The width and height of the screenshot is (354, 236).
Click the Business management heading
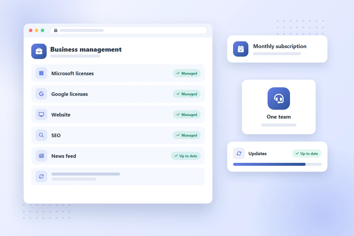tap(86, 50)
